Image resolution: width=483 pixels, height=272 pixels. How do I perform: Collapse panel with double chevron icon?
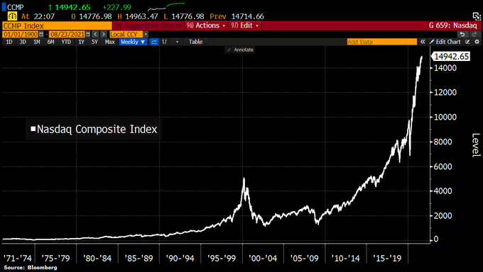point(423,42)
